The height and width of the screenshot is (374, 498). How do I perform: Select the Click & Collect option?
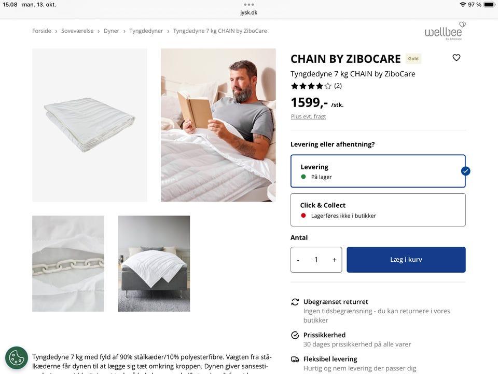point(378,210)
